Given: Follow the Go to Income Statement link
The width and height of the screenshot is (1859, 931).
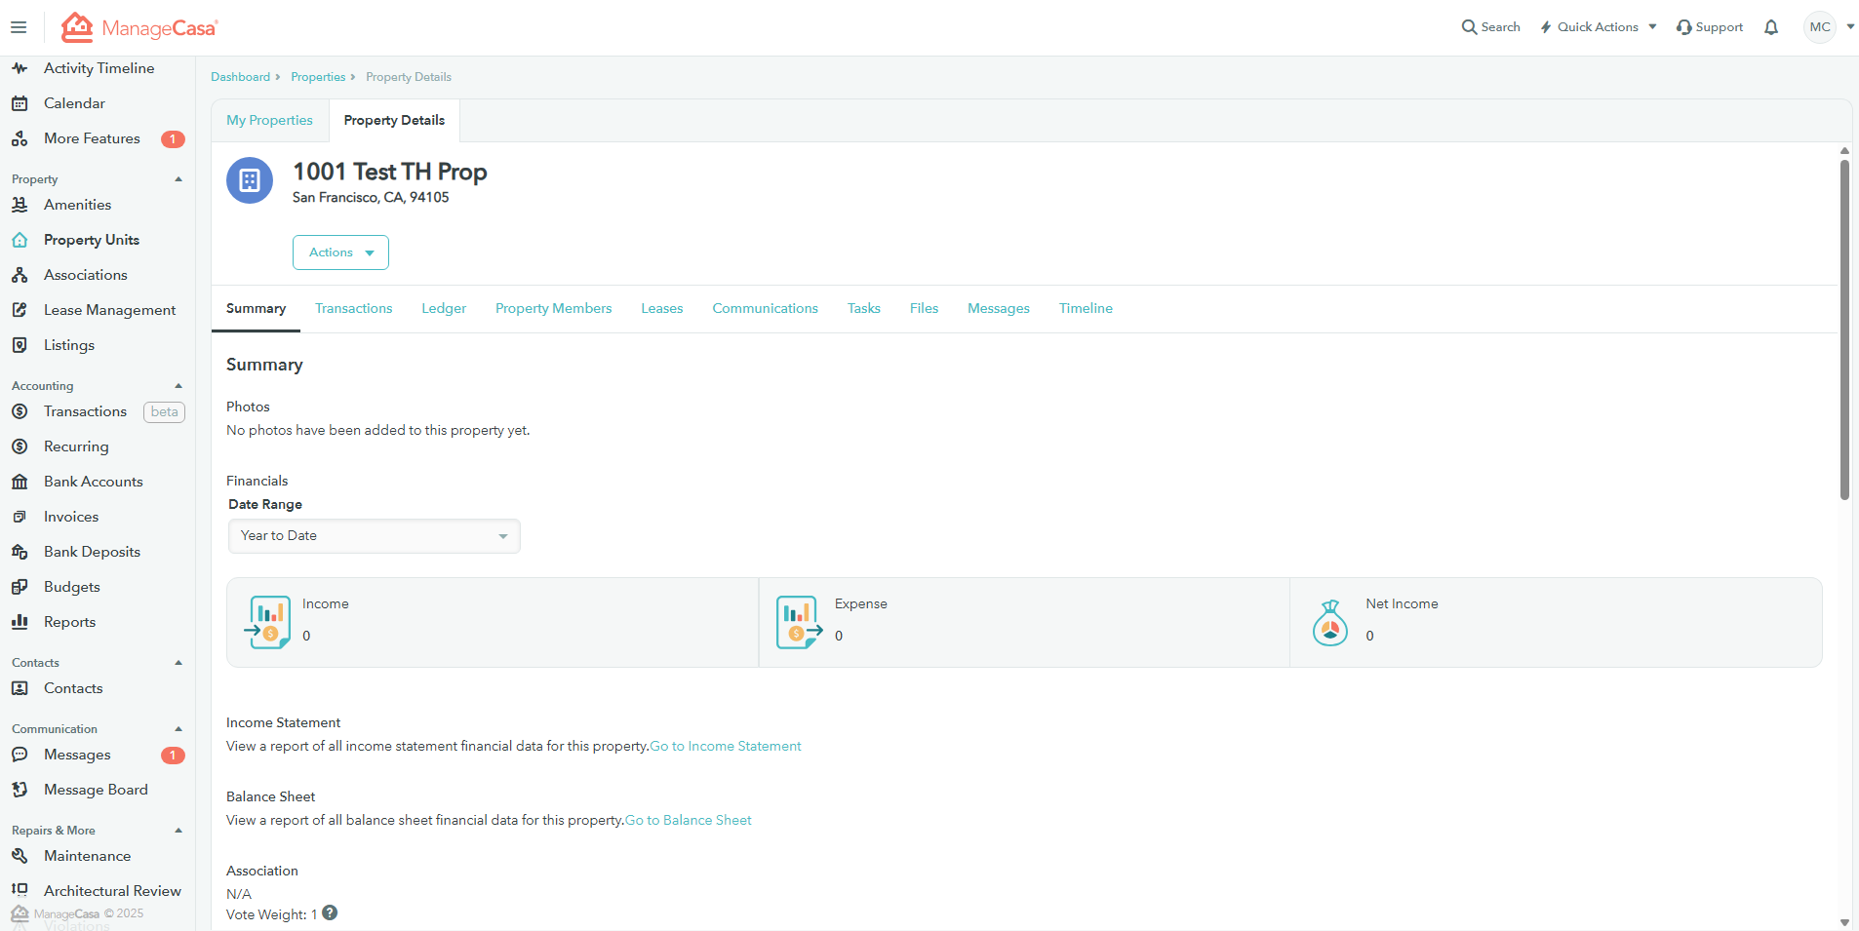Looking at the screenshot, I should [x=726, y=747].
